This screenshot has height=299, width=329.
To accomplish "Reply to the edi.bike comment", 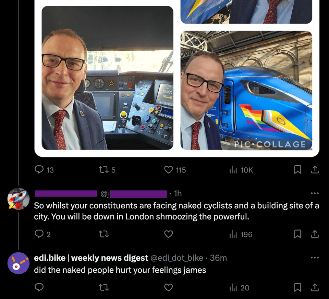I will (40, 287).
